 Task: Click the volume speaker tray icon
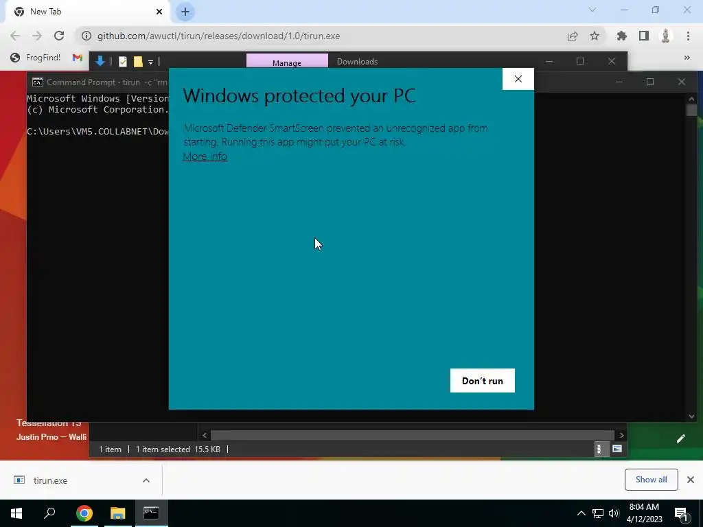pos(614,513)
